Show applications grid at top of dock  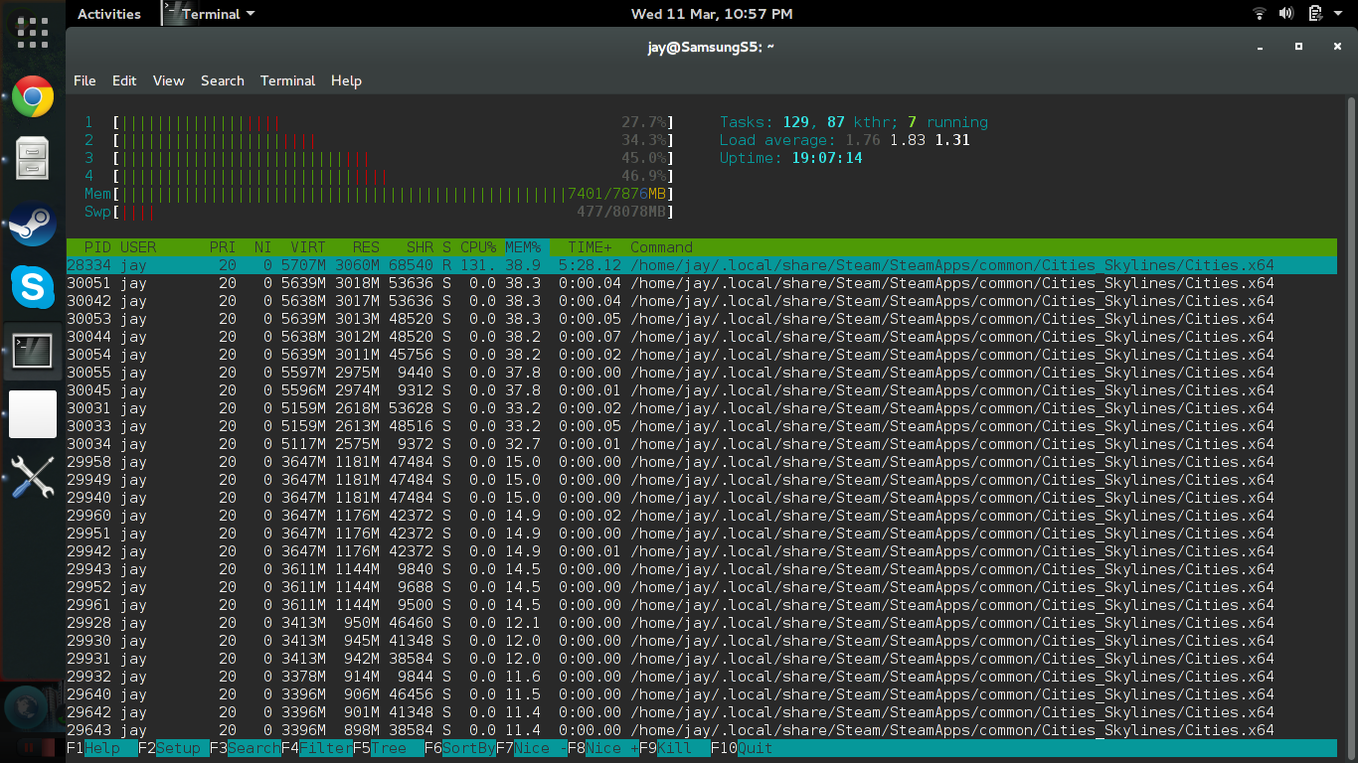click(33, 32)
